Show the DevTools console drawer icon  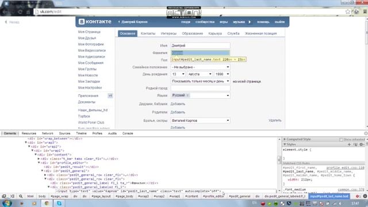pos(12,196)
